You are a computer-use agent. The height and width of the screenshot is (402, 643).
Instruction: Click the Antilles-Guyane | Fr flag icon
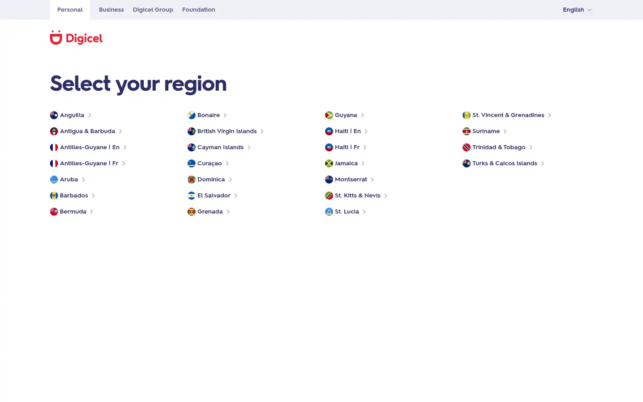[x=54, y=163]
